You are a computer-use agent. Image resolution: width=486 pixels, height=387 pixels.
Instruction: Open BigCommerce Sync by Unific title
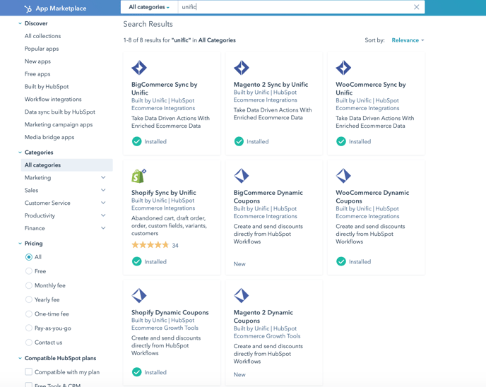point(165,88)
